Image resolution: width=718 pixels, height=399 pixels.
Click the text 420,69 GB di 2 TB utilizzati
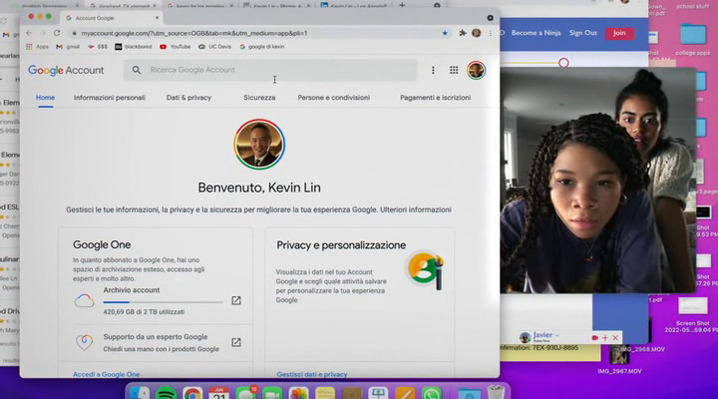144,312
